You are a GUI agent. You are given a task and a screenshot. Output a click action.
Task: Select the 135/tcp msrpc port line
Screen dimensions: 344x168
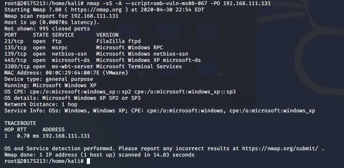84,48
